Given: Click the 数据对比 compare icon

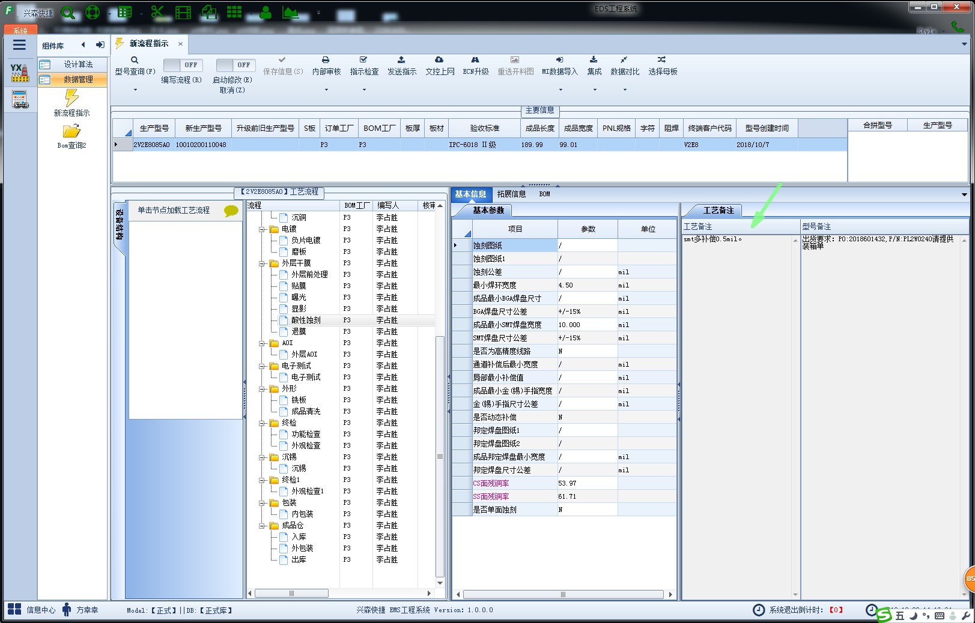Looking at the screenshot, I should (x=624, y=59).
